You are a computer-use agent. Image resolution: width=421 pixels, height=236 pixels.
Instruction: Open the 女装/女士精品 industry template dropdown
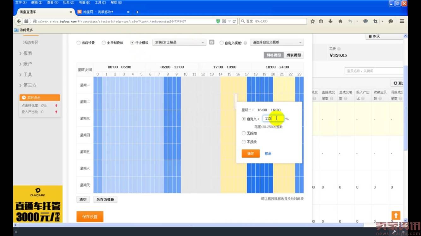(179, 42)
